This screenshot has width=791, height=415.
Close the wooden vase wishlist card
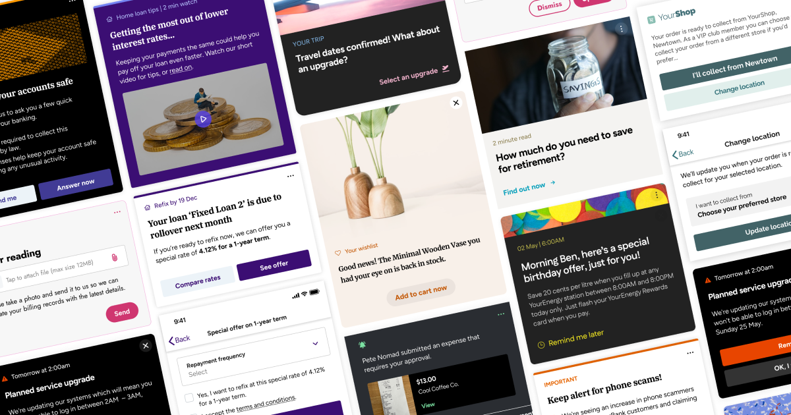pyautogui.click(x=455, y=103)
